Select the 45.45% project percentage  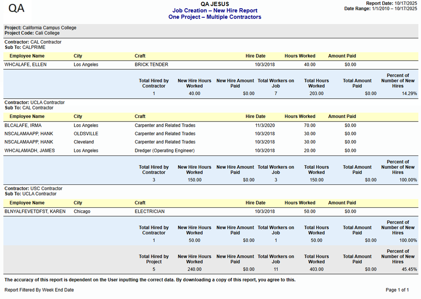(409, 269)
